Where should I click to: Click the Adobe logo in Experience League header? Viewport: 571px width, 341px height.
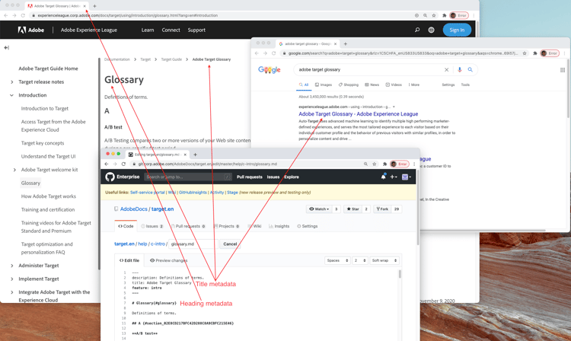[31, 30]
